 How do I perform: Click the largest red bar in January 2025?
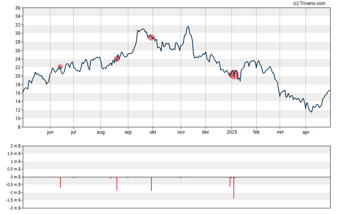[234, 187]
